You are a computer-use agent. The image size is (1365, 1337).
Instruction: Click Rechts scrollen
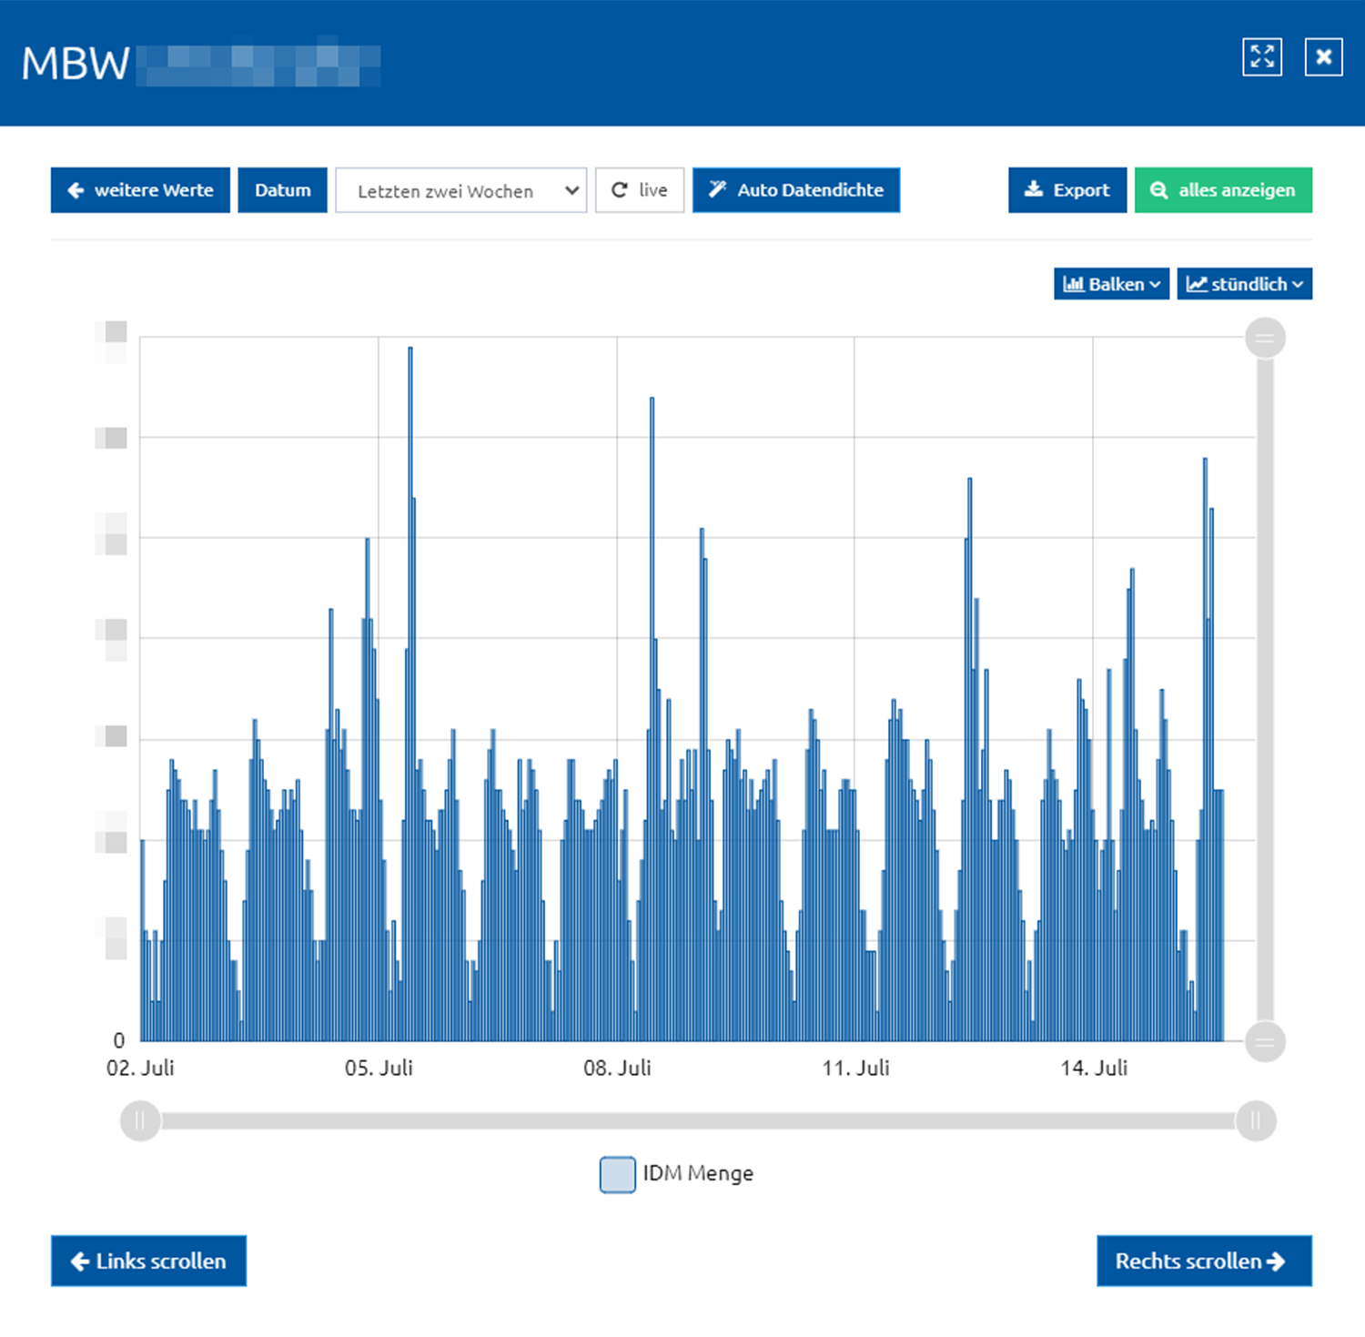(x=1204, y=1261)
